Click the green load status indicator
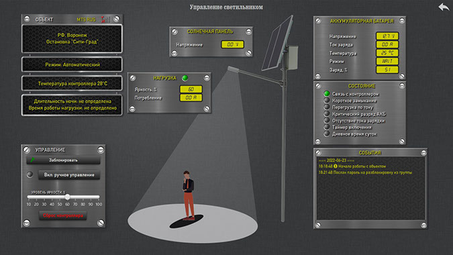453x255 pixels. [185, 78]
